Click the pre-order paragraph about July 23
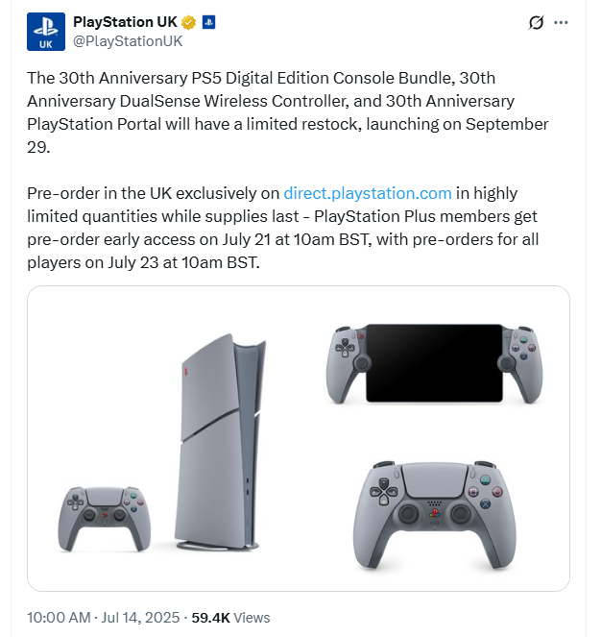601x637 pixels. point(283,228)
